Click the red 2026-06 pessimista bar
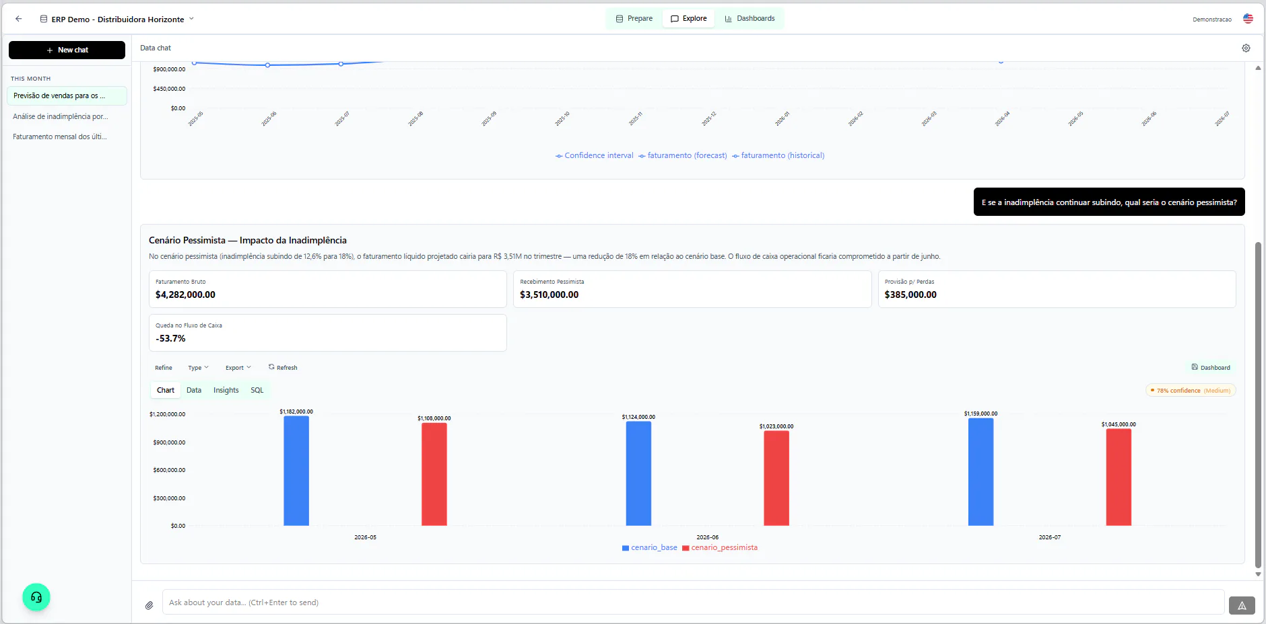Viewport: 1266px width, 624px height. (776, 478)
